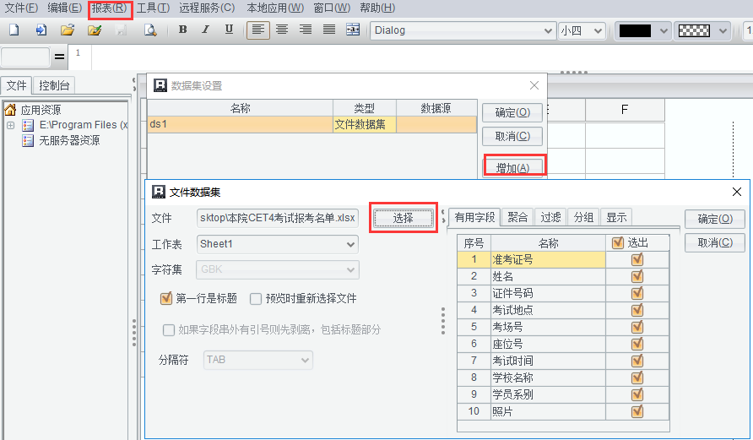Open the 编辑(E) menu
This screenshot has height=440, width=753.
65,8
